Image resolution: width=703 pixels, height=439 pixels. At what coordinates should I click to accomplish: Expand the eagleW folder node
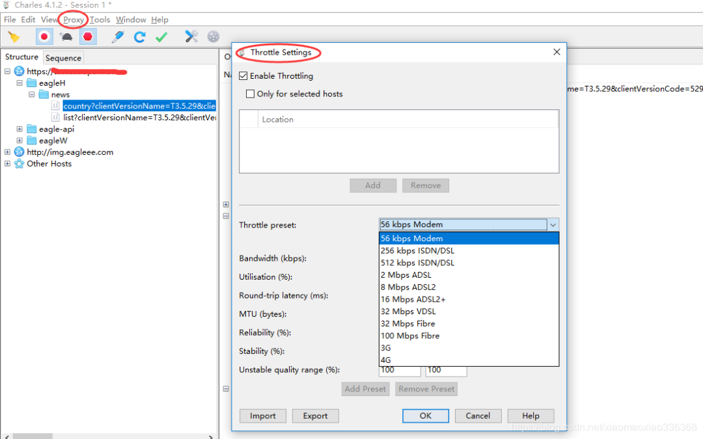point(20,140)
